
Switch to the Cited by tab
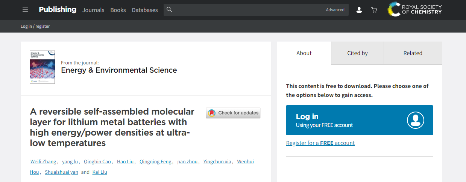tap(357, 53)
